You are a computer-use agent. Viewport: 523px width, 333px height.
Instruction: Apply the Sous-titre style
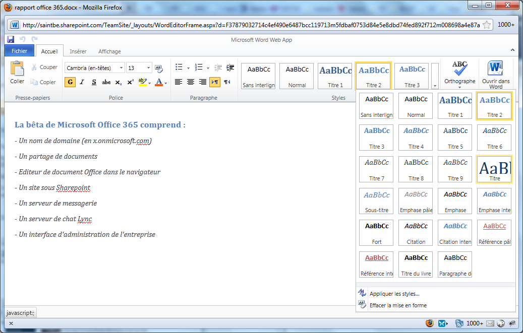[x=377, y=201]
